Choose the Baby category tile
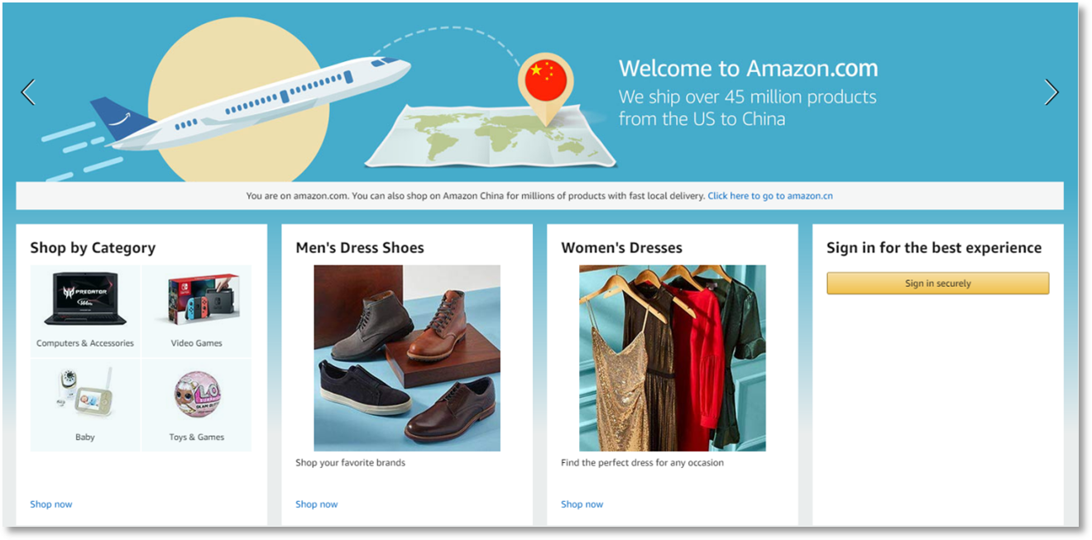The image size is (1092, 540). coord(85,405)
